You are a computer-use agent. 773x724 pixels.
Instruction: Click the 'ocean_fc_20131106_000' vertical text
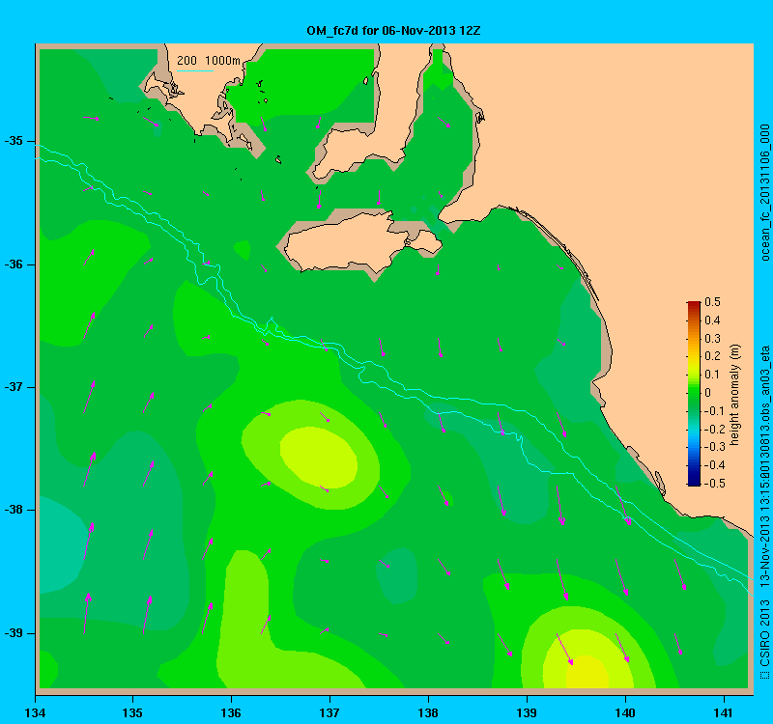[x=764, y=192]
